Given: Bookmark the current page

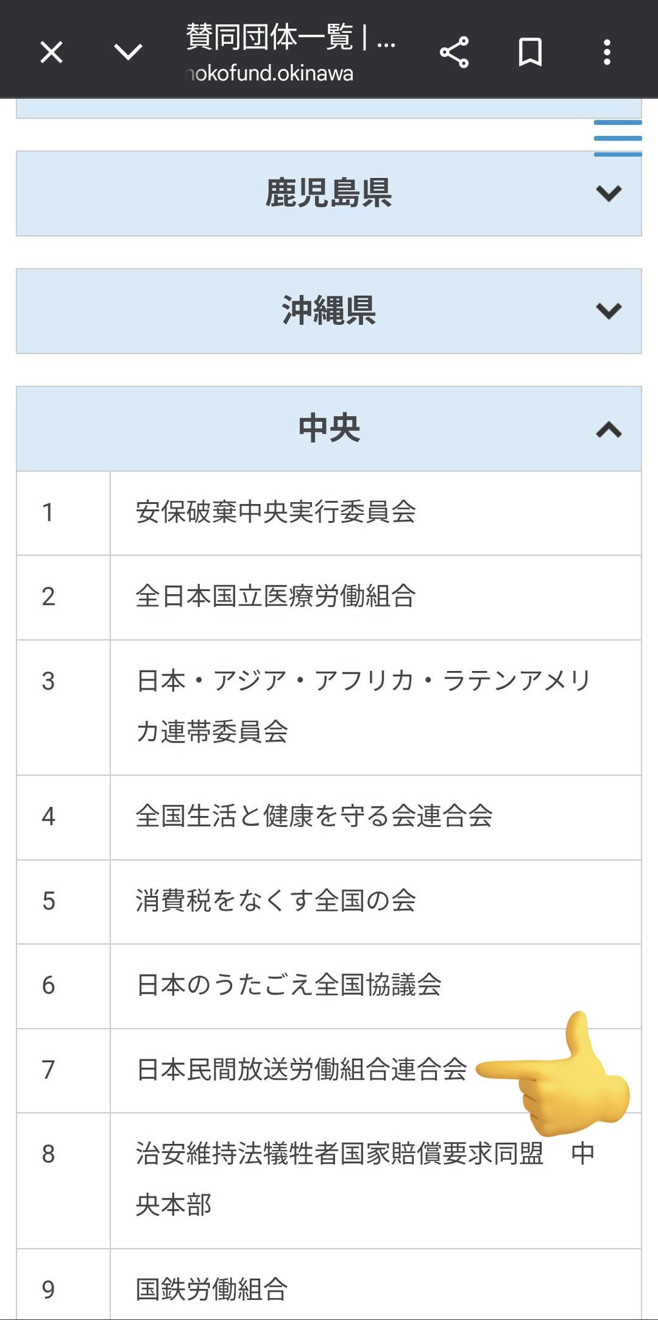Looking at the screenshot, I should [530, 52].
